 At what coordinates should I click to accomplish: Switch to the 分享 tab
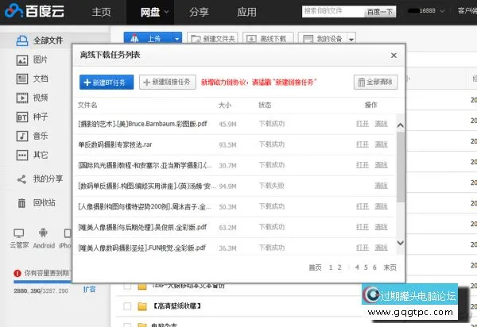pyautogui.click(x=199, y=12)
